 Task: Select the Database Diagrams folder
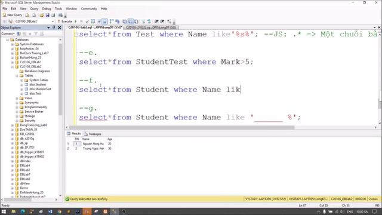point(37,71)
